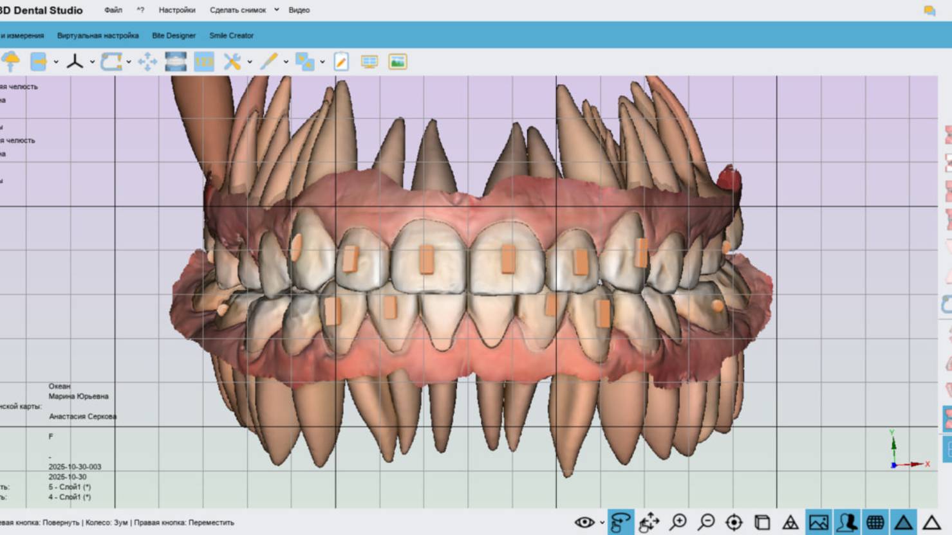Open the Smile Creator tab
952x535 pixels.
tap(231, 35)
